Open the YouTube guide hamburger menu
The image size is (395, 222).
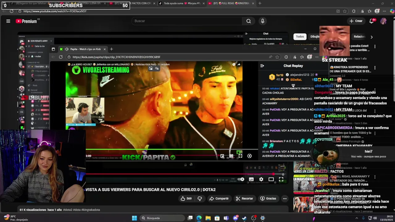click(8, 21)
